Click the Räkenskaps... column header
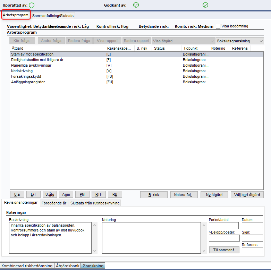Image resolution: width=271 pixels, height=270 pixels. pyautogui.click(x=120, y=48)
